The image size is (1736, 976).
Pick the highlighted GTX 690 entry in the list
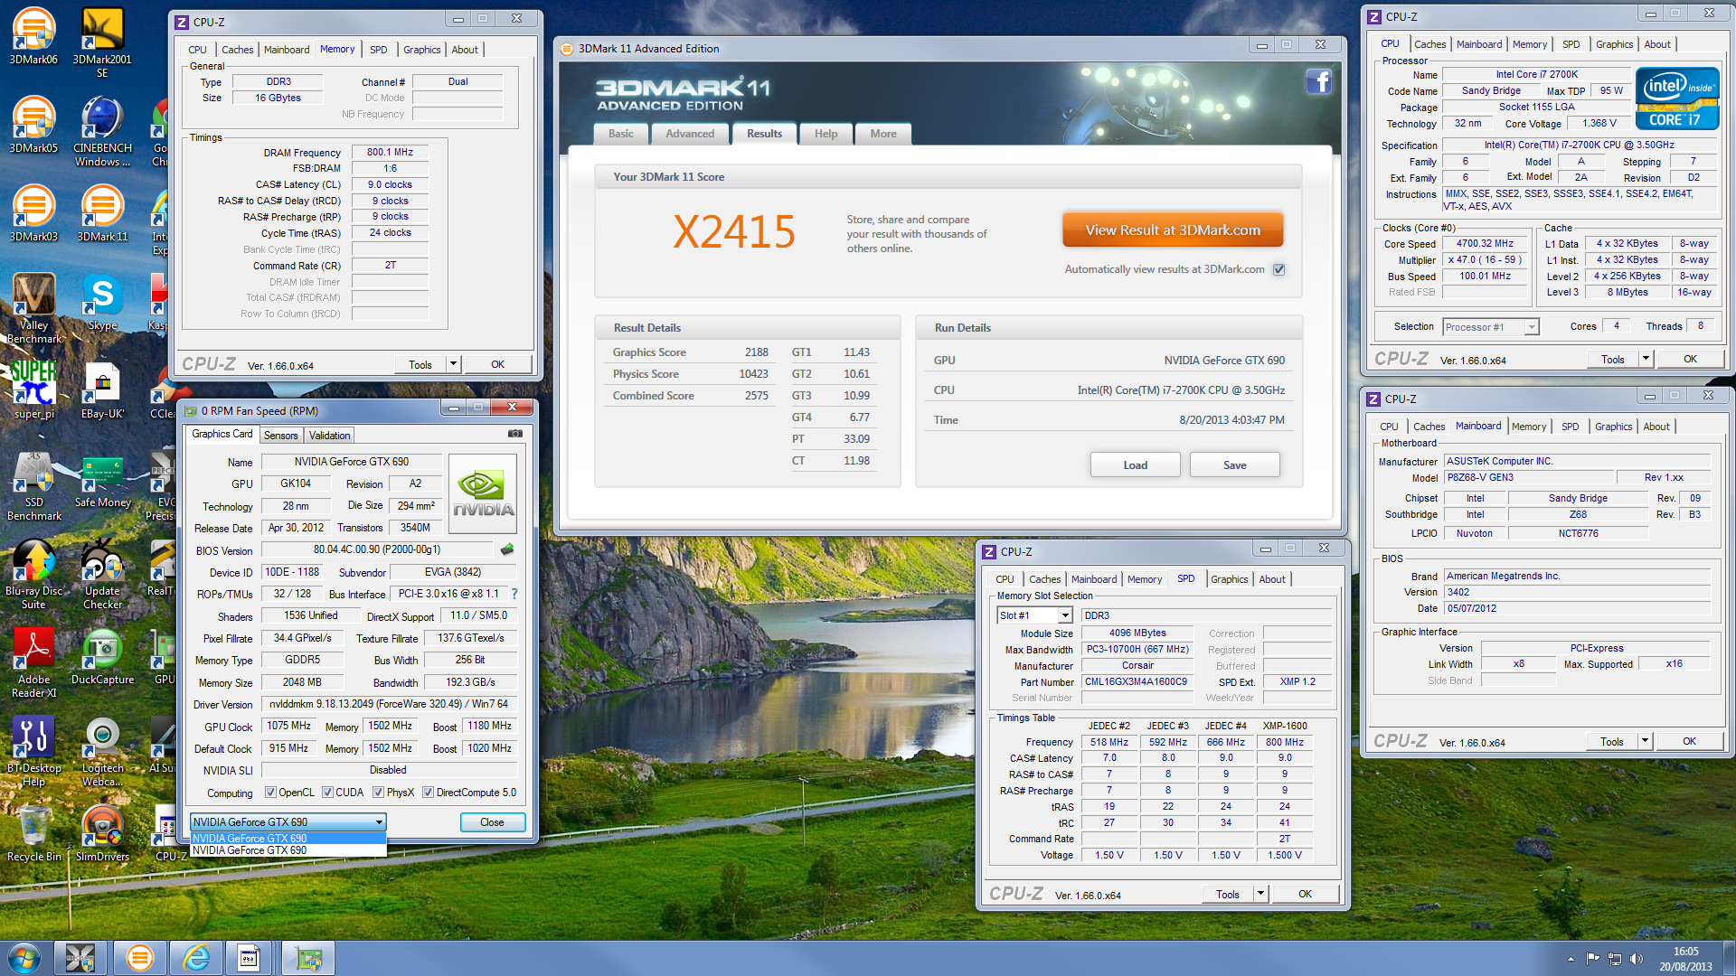288,839
